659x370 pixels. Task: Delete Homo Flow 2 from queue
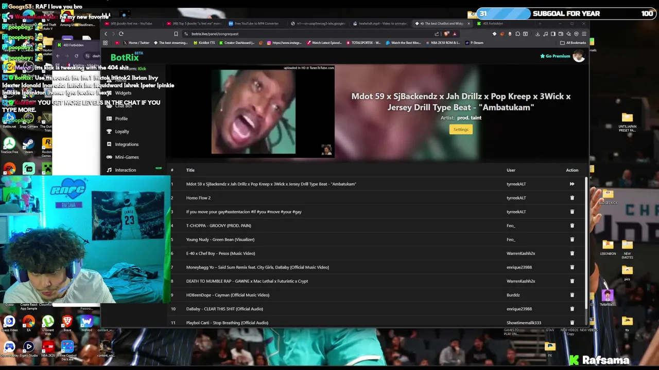pyautogui.click(x=572, y=198)
